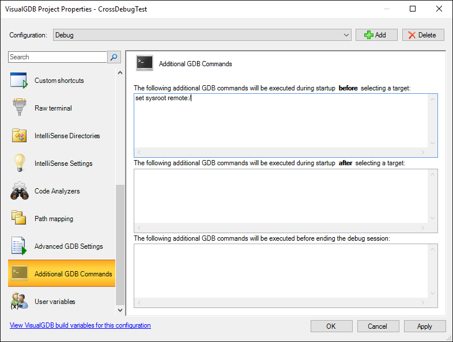Switch to IntelliSense Directories settings
This screenshot has width=453, height=342.
[x=62, y=136]
